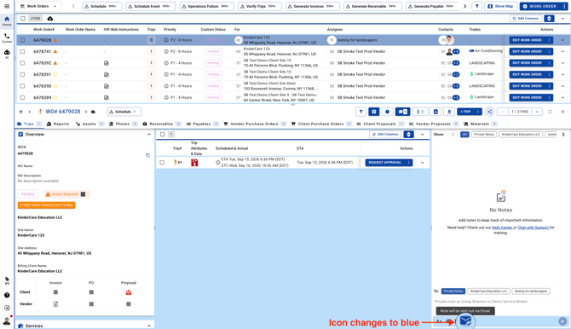The width and height of the screenshot is (571, 329).
Task: Click the note text input field
Action: 501,302
